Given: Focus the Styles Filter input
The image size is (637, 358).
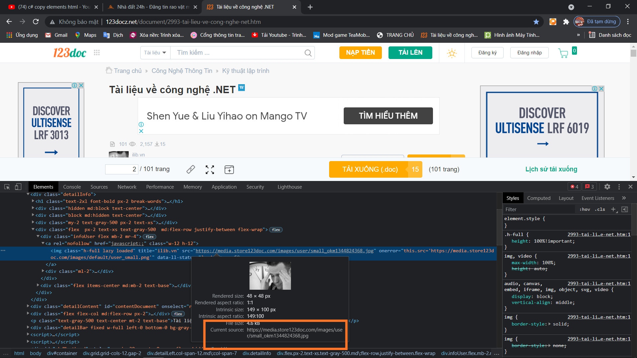Looking at the screenshot, I should pos(539,209).
